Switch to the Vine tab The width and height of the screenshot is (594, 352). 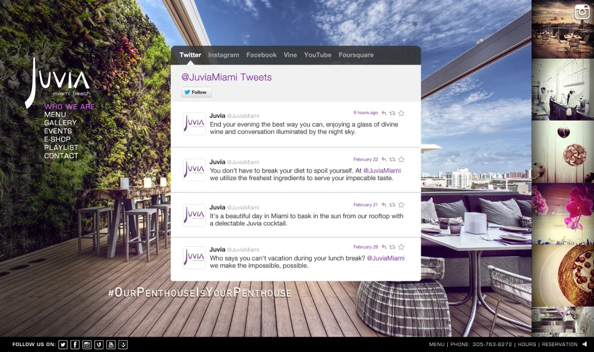pyautogui.click(x=290, y=55)
